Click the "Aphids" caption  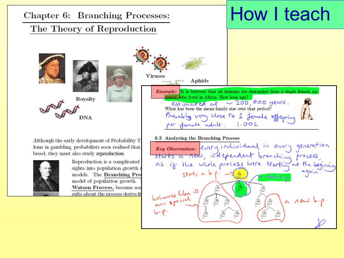[200, 81]
